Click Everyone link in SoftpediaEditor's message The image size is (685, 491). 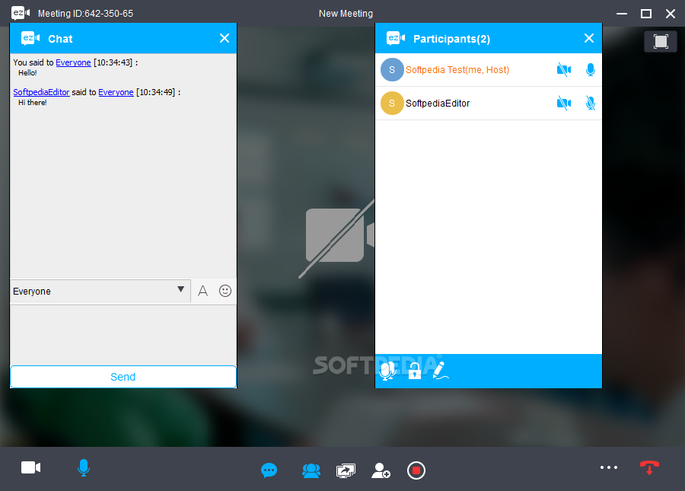coord(116,92)
